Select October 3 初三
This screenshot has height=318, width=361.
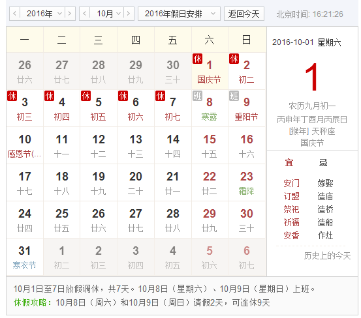25,108
